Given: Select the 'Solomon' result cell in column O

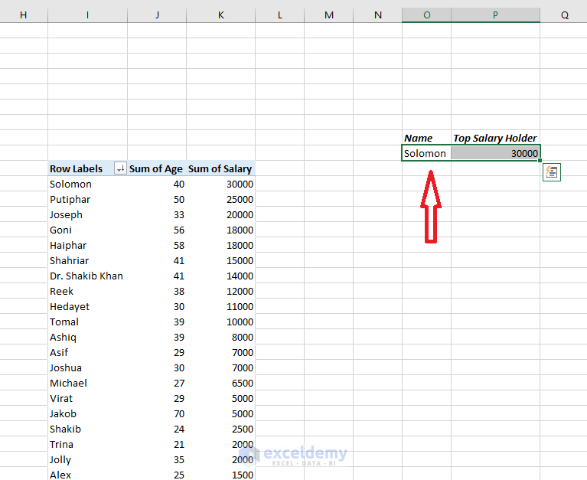Looking at the screenshot, I should 427,153.
